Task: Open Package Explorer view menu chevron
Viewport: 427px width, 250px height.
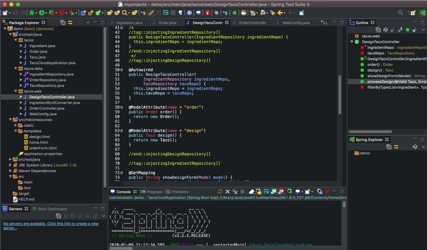Action: 88,22
